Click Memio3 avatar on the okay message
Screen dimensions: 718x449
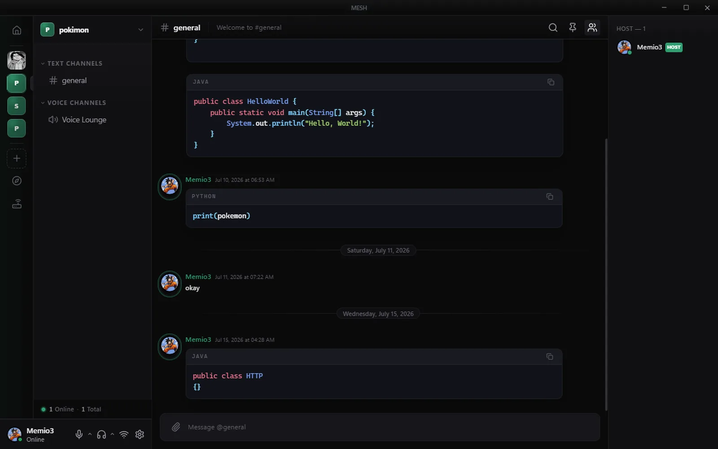click(x=170, y=283)
